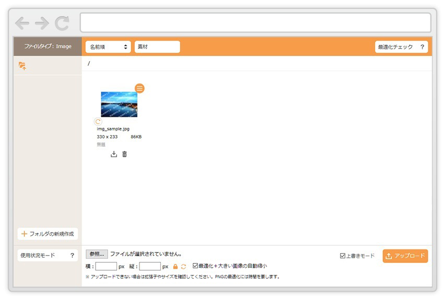
Task: Select the img_sample.jpg thumbnail
Action: 119,104
